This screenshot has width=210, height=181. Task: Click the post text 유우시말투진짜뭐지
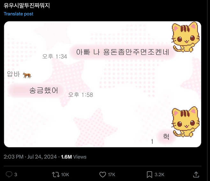click(x=27, y=6)
